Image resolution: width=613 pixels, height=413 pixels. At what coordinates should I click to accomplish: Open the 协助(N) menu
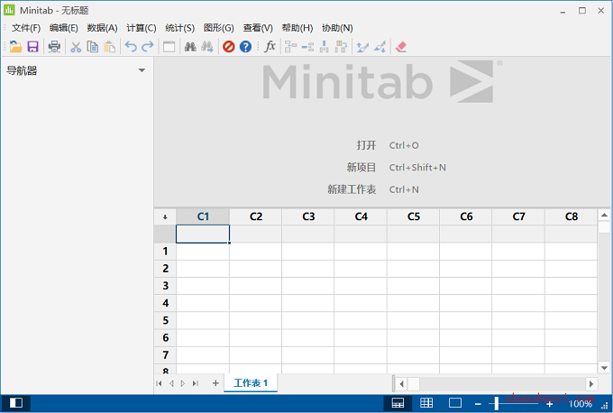(x=337, y=28)
